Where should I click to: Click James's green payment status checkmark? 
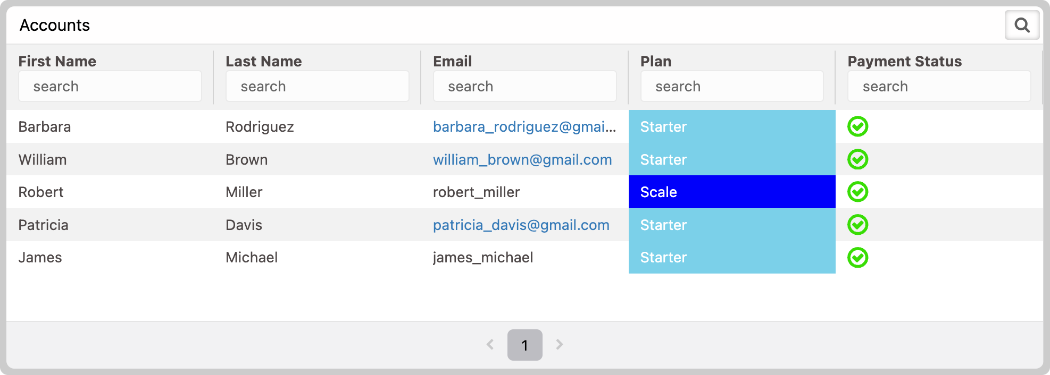857,258
